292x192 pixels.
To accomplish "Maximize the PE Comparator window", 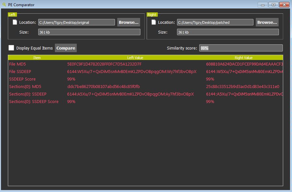I will [x=273, y=5].
